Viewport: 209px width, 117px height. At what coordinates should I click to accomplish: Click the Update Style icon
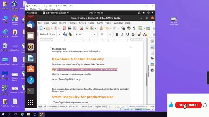65,34
